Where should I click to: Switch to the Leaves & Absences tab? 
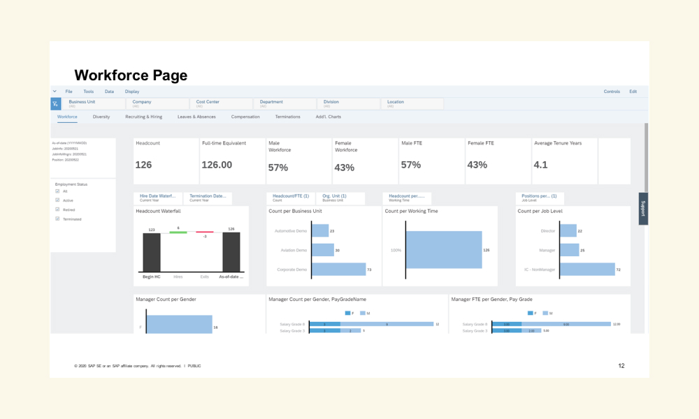(x=196, y=117)
